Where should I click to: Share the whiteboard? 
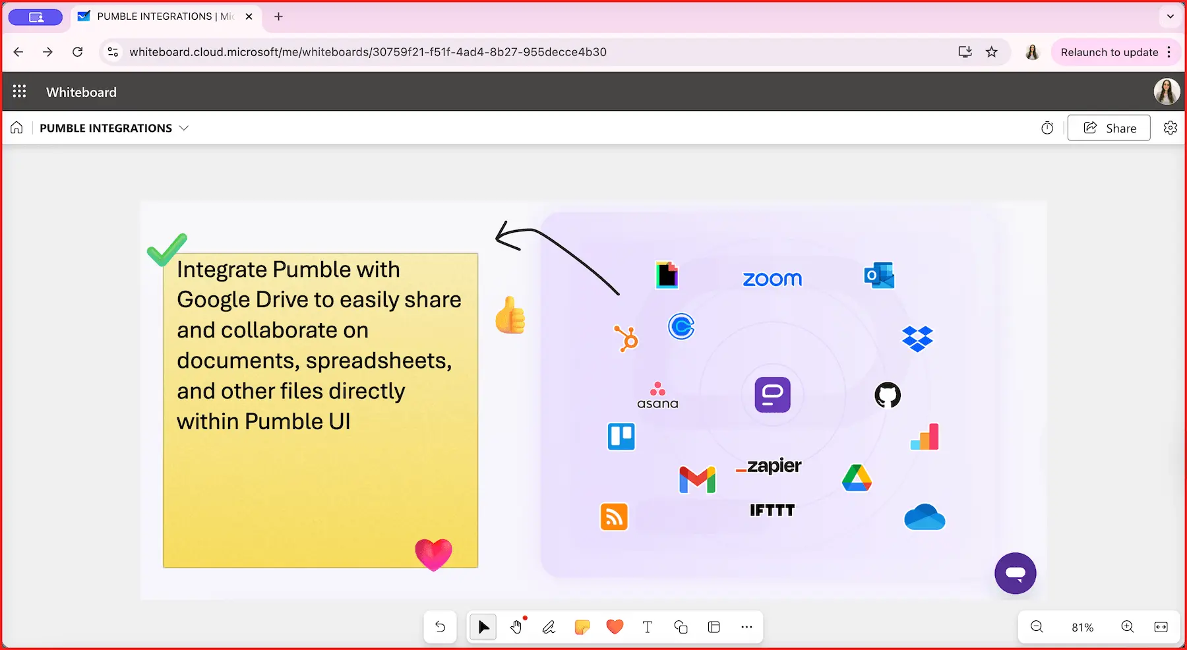(1109, 128)
